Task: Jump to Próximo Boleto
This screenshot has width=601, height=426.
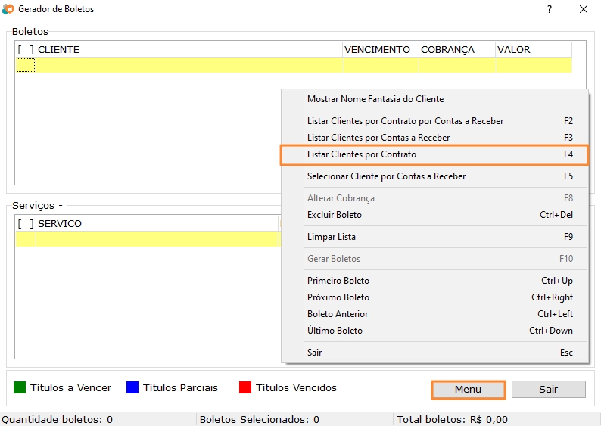Action: coord(338,297)
